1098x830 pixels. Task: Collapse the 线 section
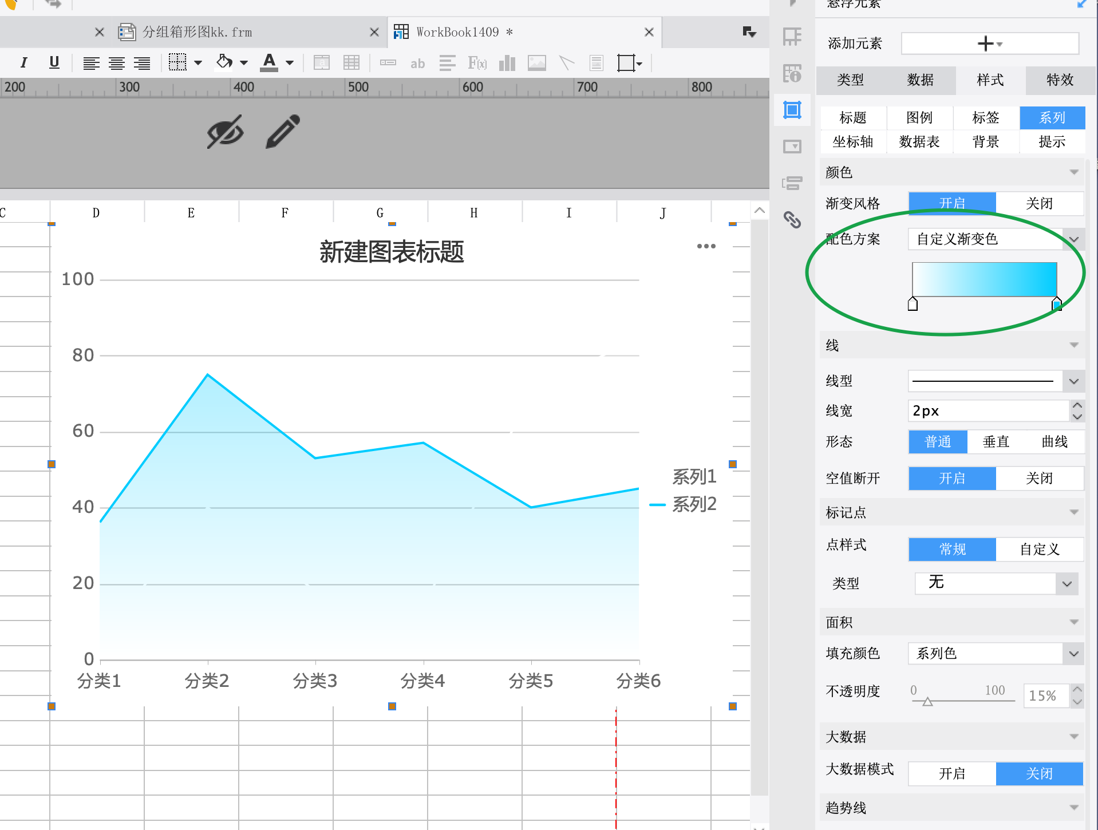pyautogui.click(x=1074, y=346)
